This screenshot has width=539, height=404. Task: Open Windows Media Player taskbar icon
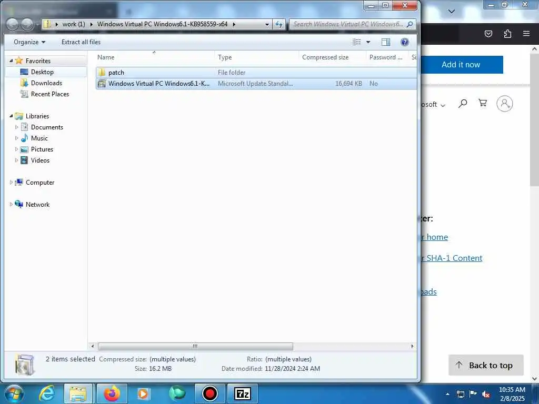point(143,393)
